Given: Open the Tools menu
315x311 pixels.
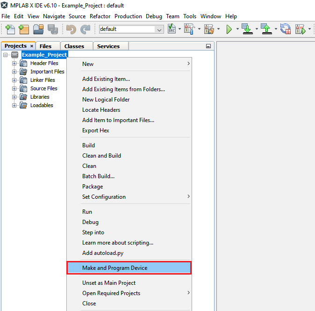Looking at the screenshot, I should [190, 16].
